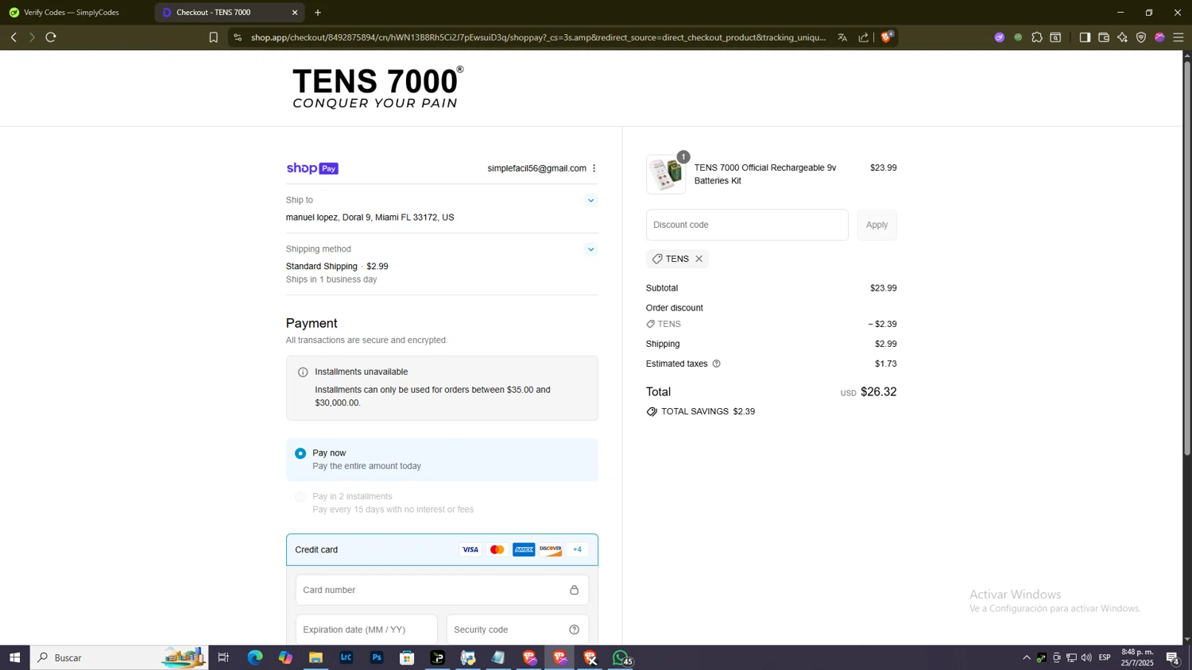Image resolution: width=1192 pixels, height=670 pixels.
Task: Open Brave Shields lion icon
Action: (887, 37)
